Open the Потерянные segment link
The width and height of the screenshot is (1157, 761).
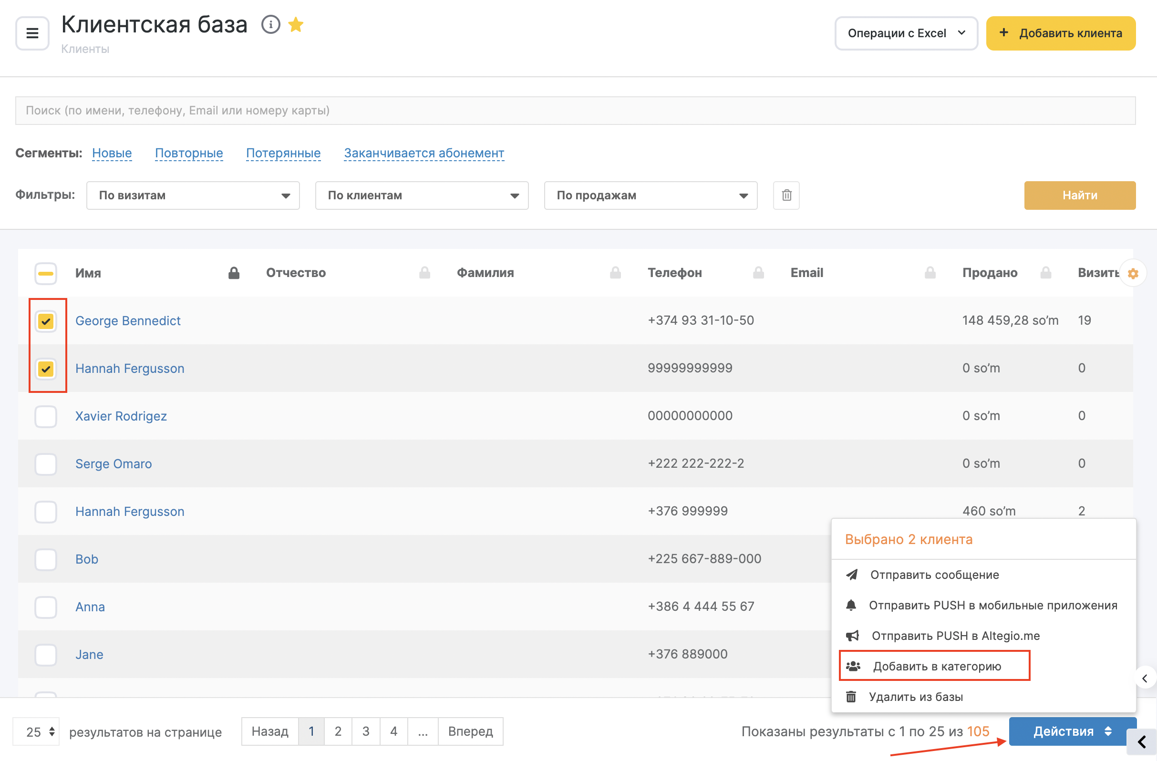283,153
